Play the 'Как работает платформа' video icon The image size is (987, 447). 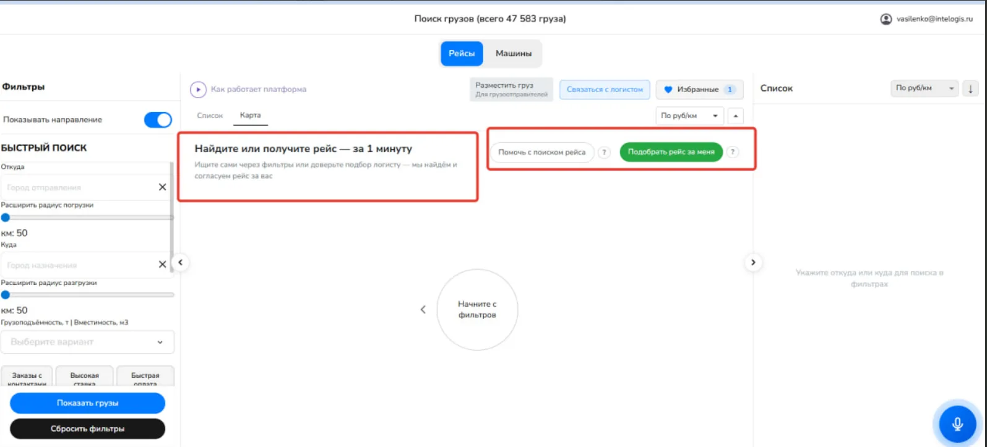click(198, 90)
